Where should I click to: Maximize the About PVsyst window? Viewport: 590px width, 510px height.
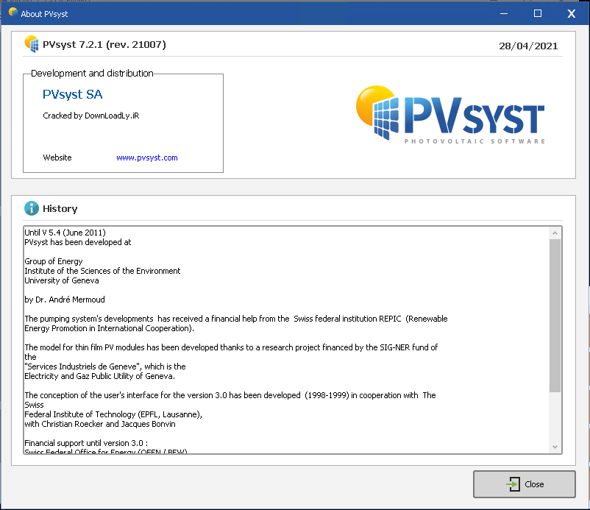coord(538,13)
